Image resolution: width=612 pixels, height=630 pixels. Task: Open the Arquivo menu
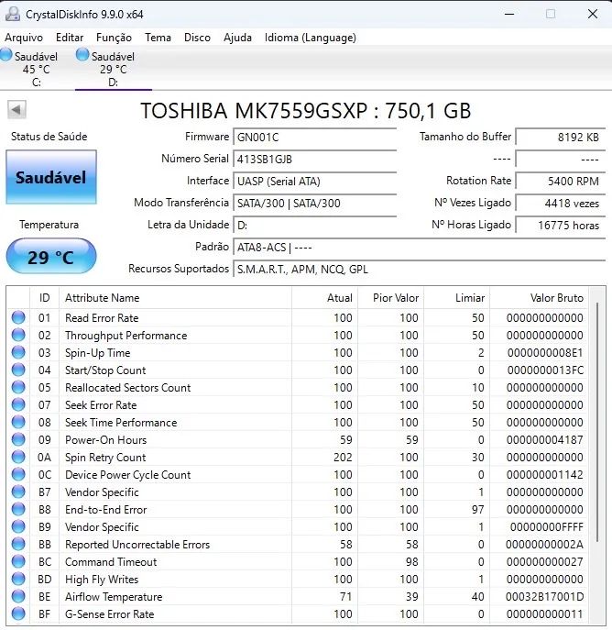coord(24,38)
